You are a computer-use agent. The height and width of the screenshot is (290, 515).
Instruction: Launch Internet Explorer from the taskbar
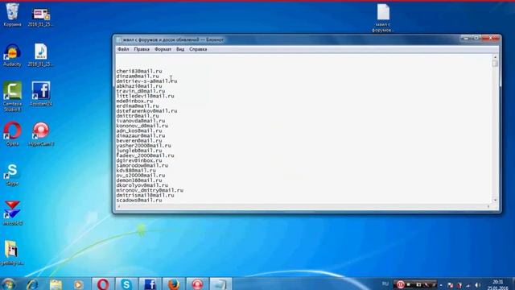pos(32,284)
